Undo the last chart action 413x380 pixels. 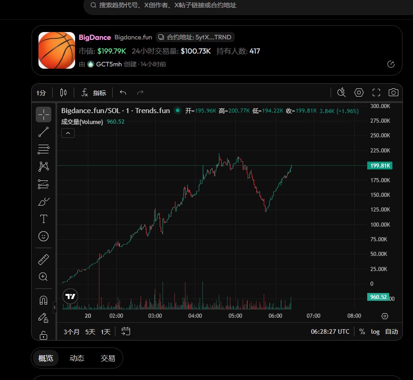(x=123, y=92)
